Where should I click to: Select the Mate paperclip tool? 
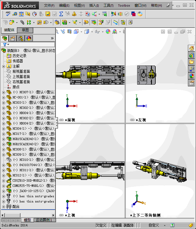tap(22, 22)
